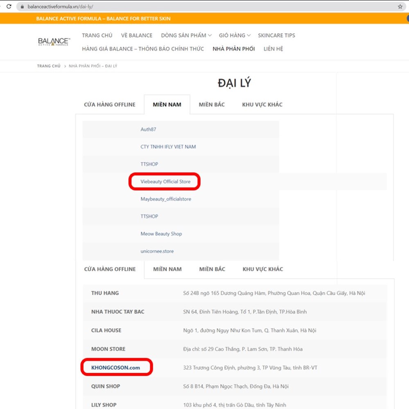The image size is (409, 409).
Task: Click the THU HANG store name
Action: coord(105,293)
